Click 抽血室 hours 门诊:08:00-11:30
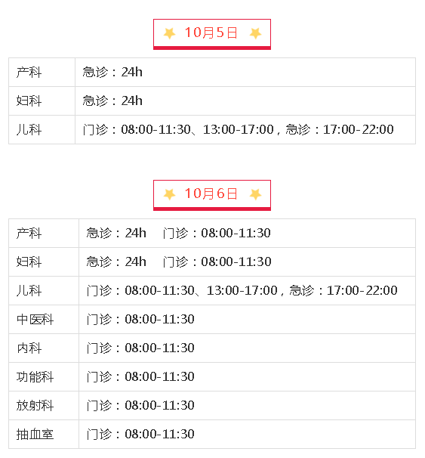Image resolution: width=425 pixels, height=458 pixels. point(140,435)
